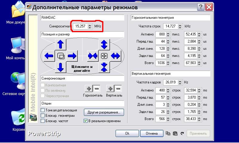Click the copy timings to clipboard icon
Image resolution: width=239 pixels, height=143 pixels.
(168, 133)
